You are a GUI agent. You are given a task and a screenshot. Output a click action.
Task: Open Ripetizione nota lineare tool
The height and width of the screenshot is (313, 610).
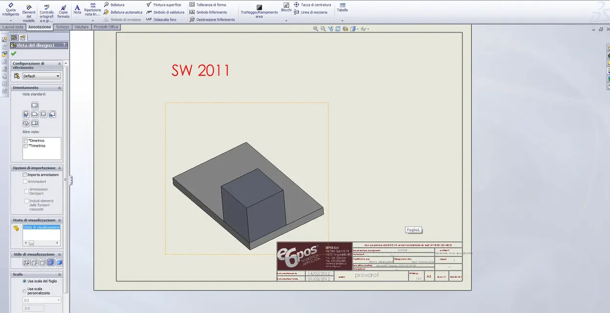(x=92, y=10)
